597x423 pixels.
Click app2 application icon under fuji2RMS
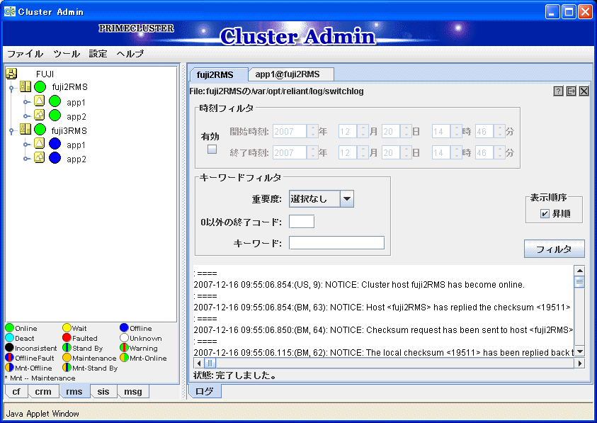pyautogui.click(x=39, y=115)
